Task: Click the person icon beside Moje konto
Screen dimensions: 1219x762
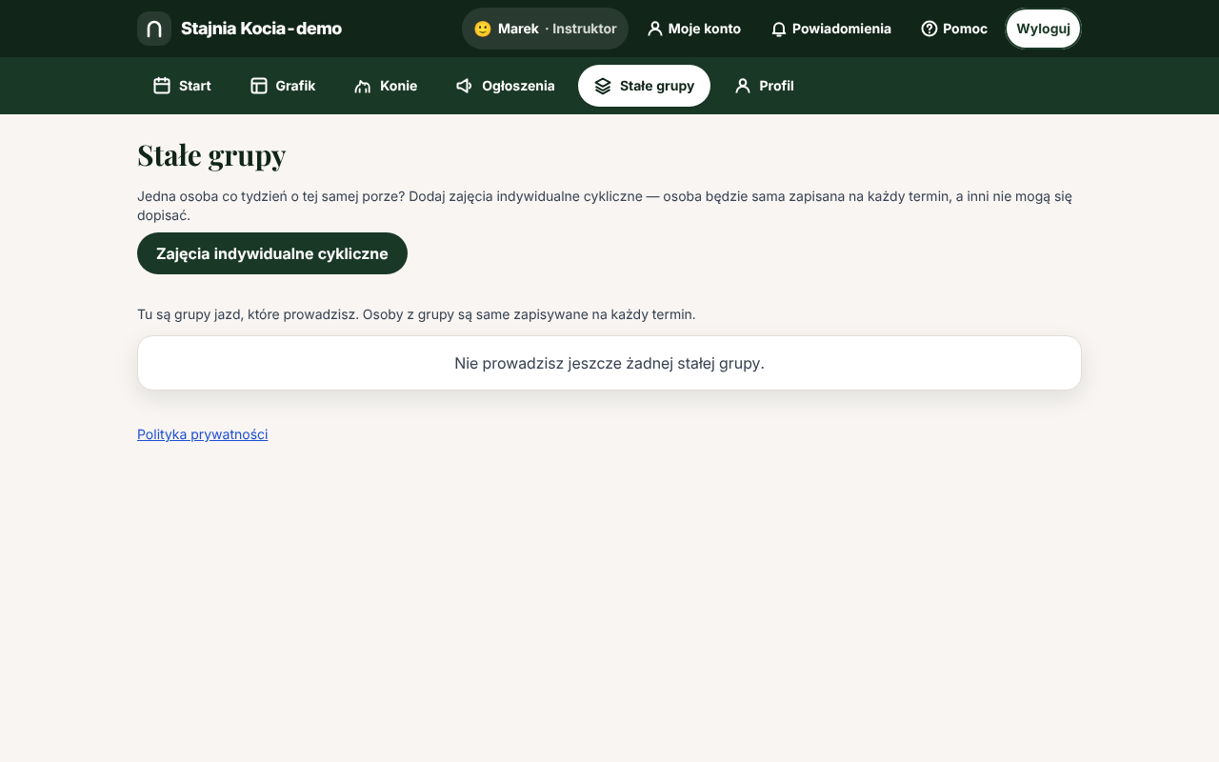Action: click(654, 29)
